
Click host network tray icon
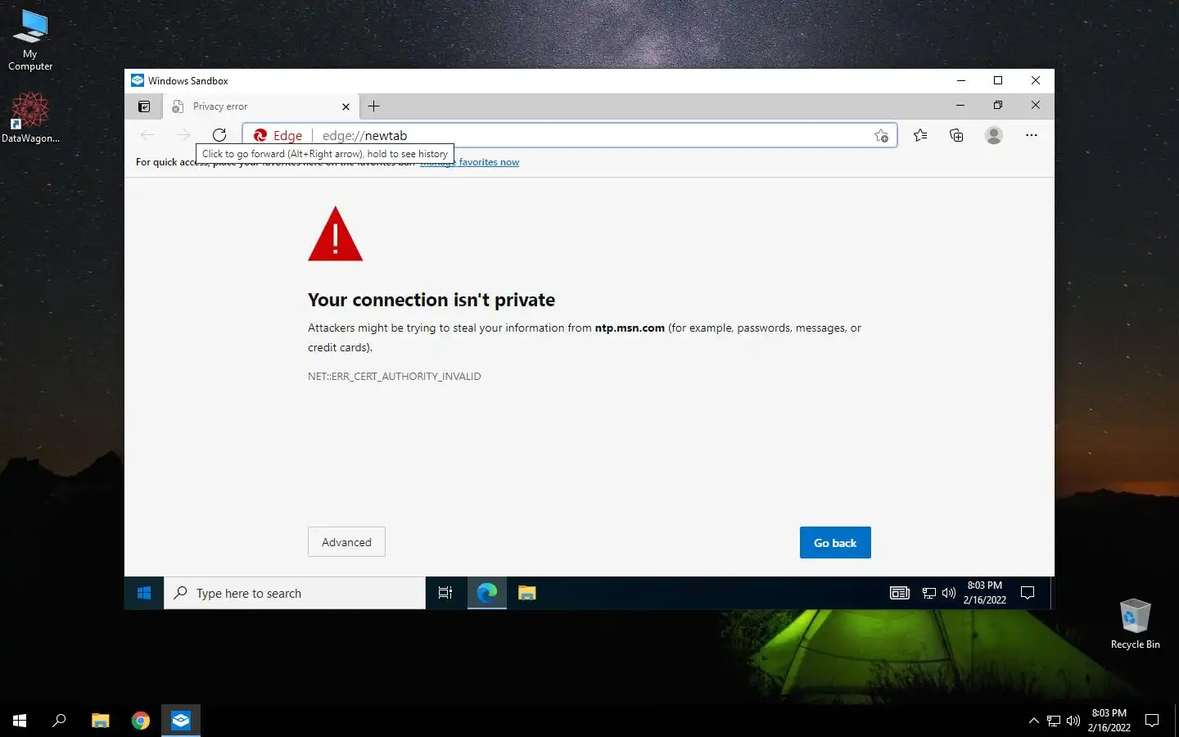1054,721
